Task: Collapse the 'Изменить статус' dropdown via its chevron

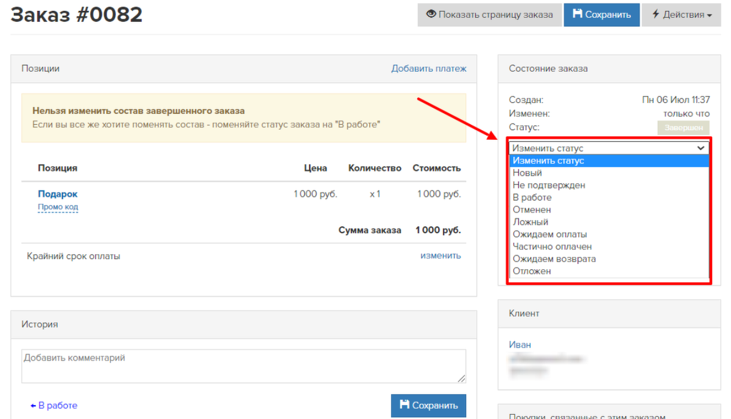Action: [701, 148]
